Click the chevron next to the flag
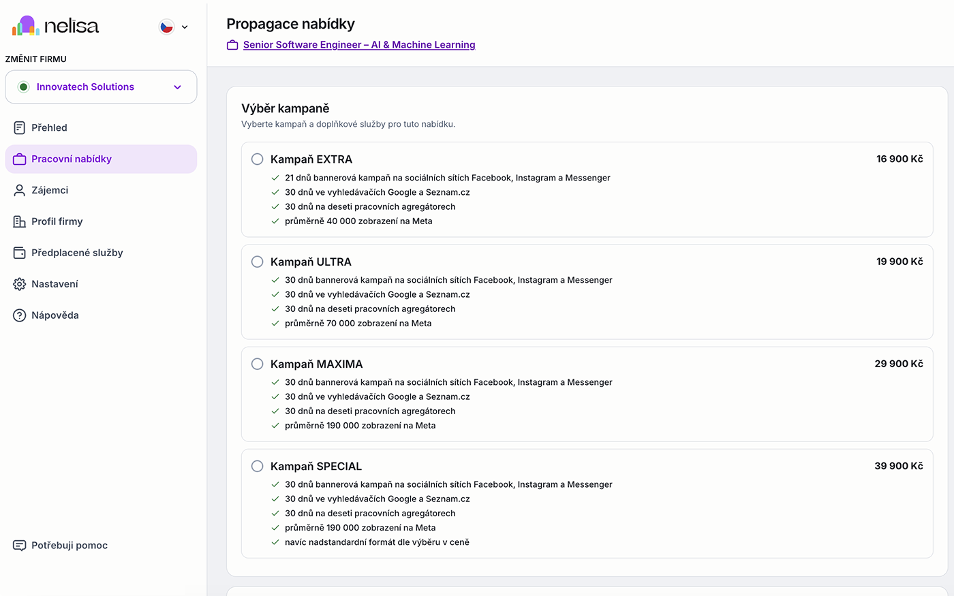954x596 pixels. point(185,27)
